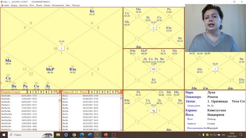Select the Ме/Ра/Ма dasha row

tap(30, 111)
